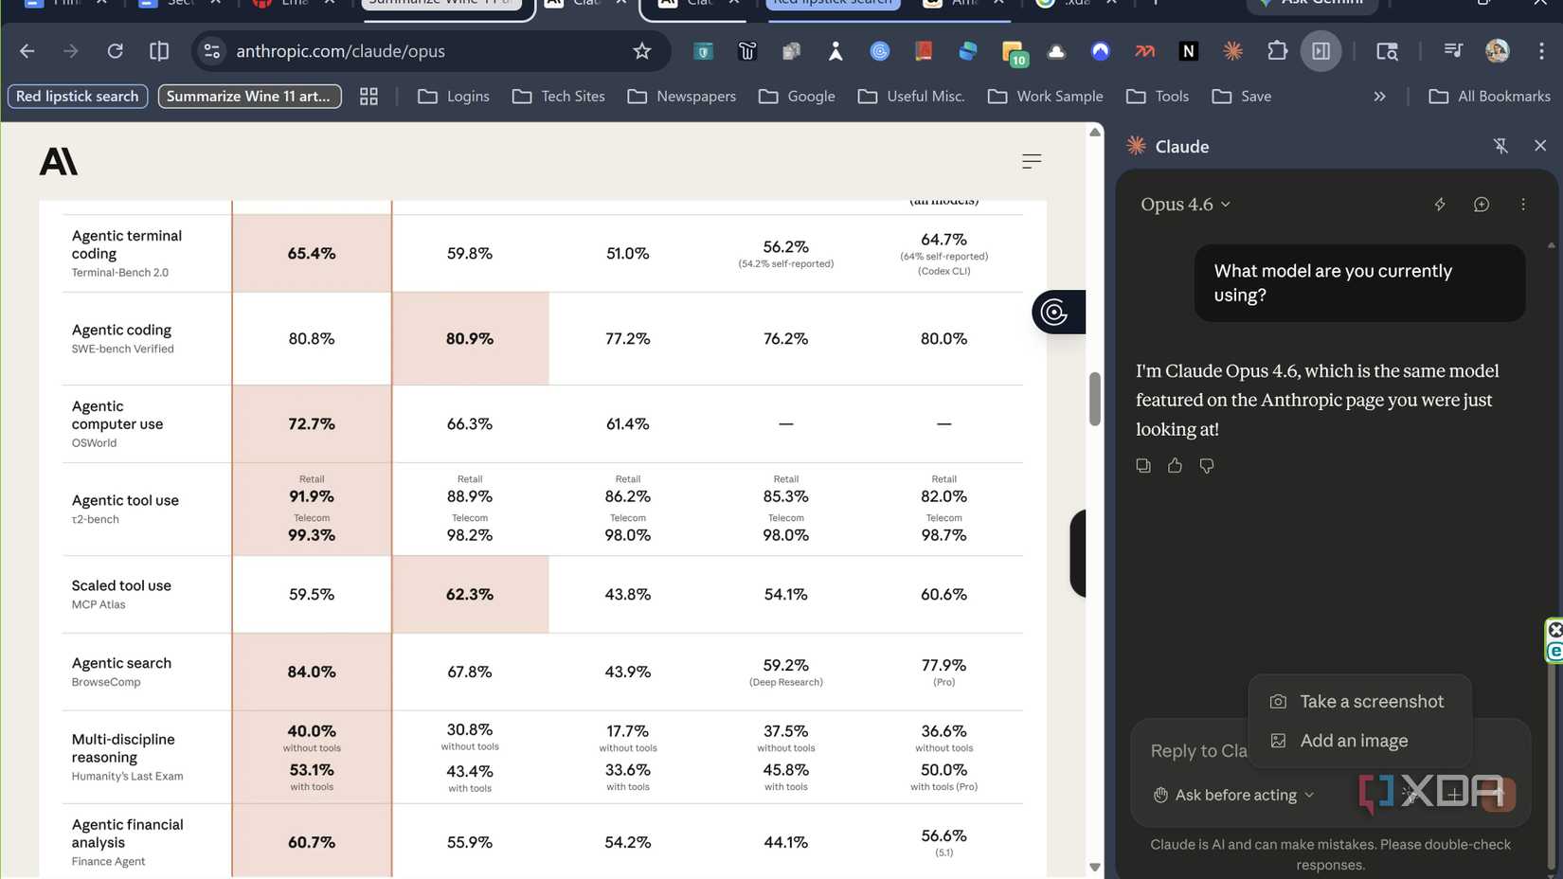This screenshot has height=879, width=1563.
Task: Click the floating circular target icon on page
Action: (x=1054, y=313)
